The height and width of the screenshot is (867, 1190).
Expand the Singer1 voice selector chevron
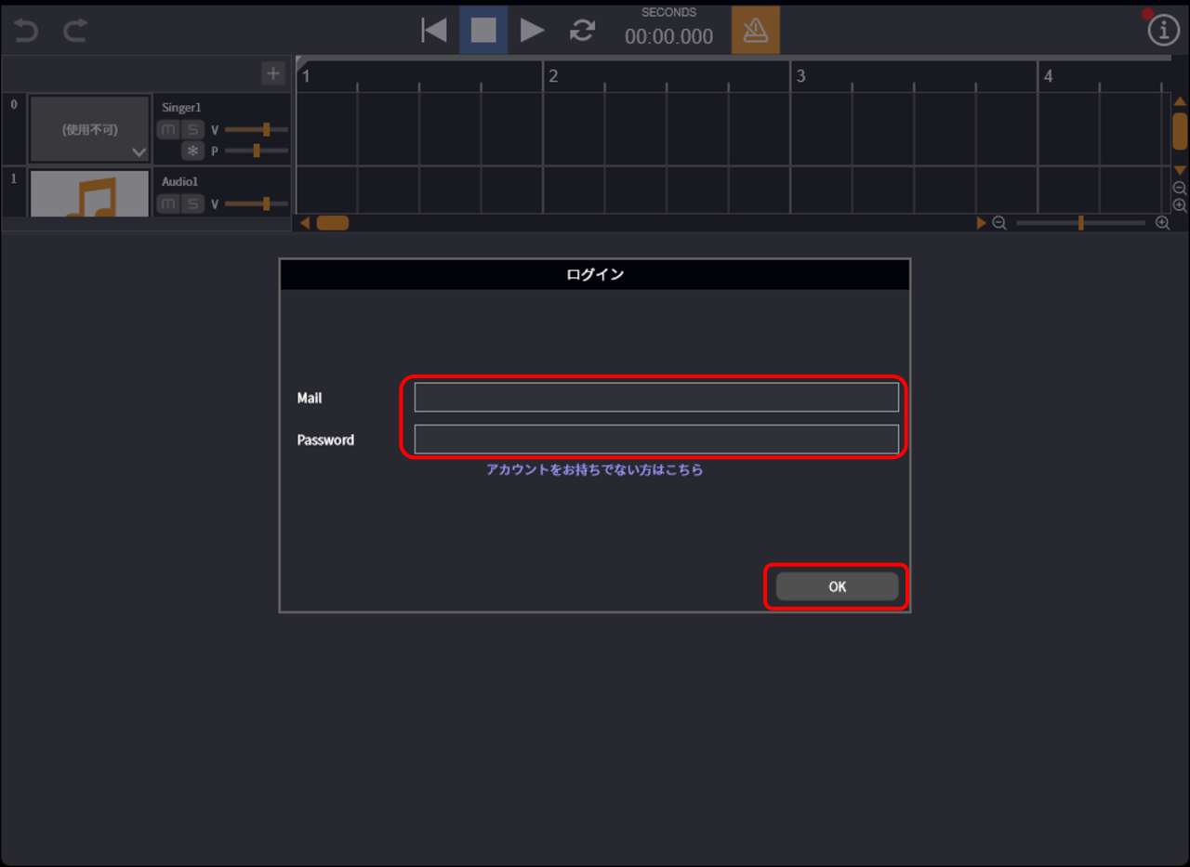point(139,151)
